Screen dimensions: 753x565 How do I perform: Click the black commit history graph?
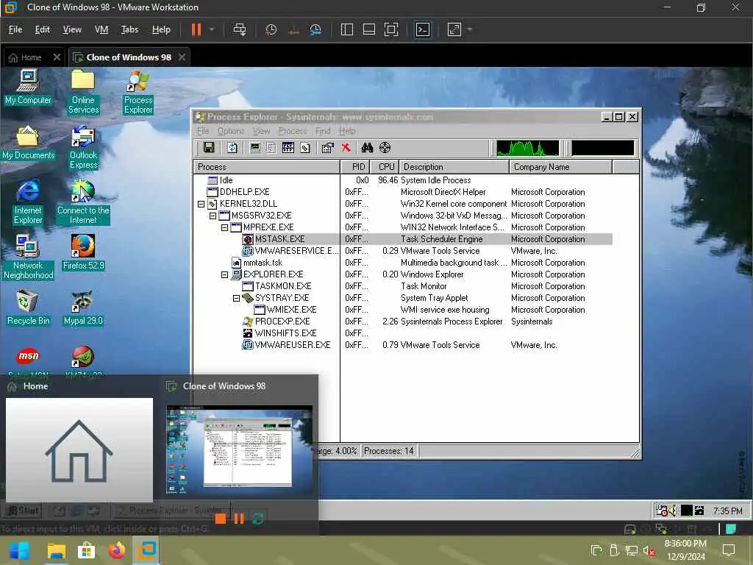tap(603, 148)
